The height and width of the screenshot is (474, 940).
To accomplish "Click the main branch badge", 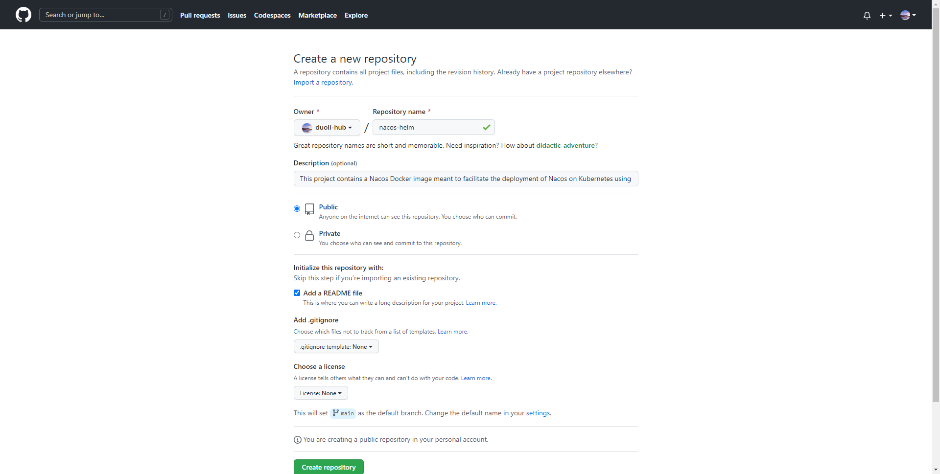I will pyautogui.click(x=343, y=413).
